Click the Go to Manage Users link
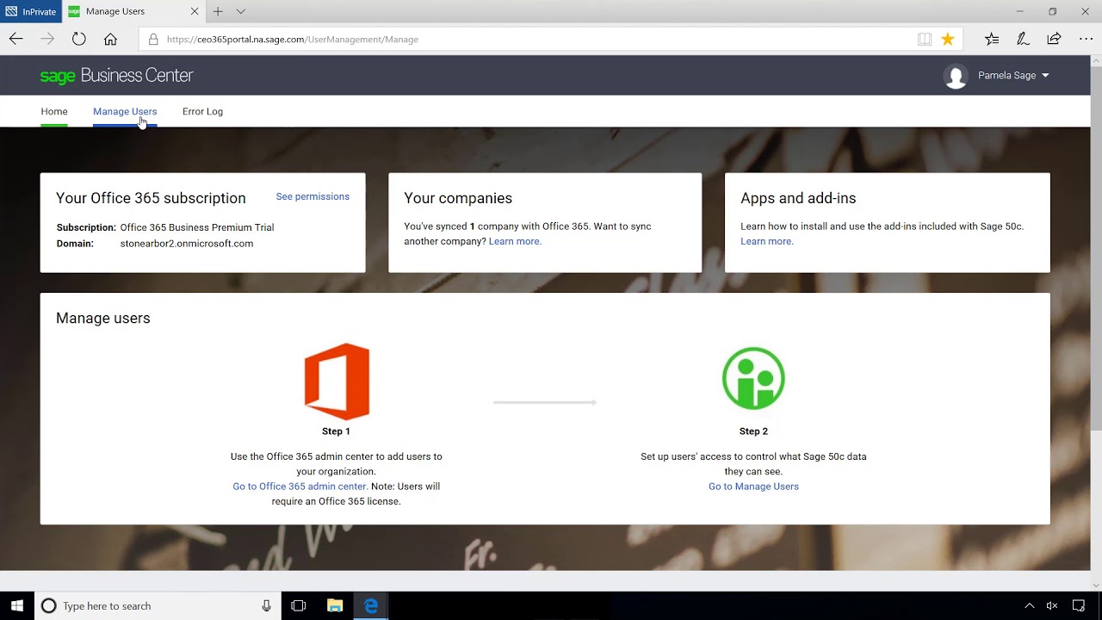Screen dimensions: 1102x620 [753, 487]
